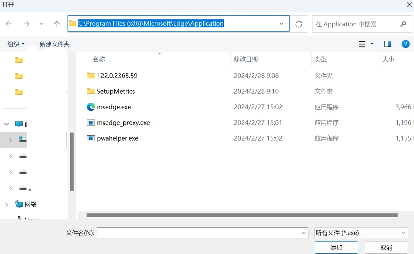The height and width of the screenshot is (254, 414).
Task: Click the 应用程序 type of pwahelper.exe
Action: click(326, 138)
